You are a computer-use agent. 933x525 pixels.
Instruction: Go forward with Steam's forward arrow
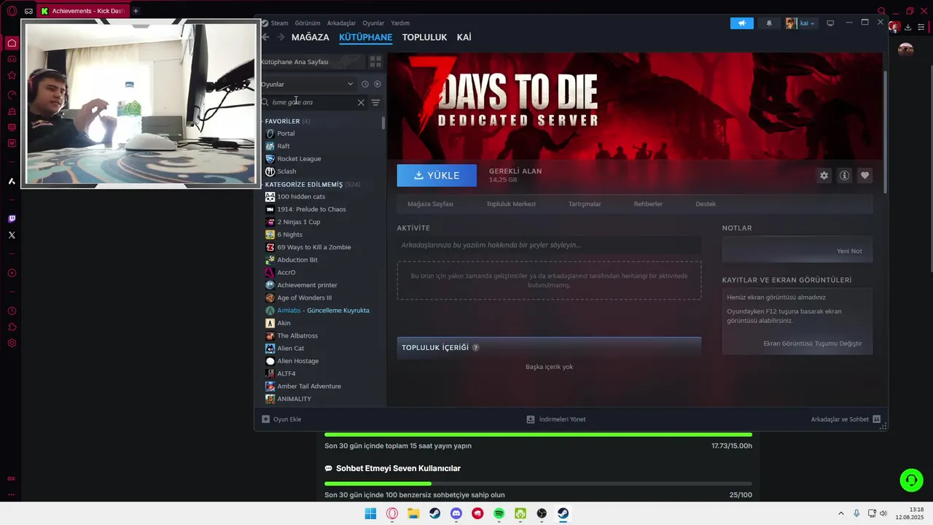pyautogui.click(x=281, y=37)
